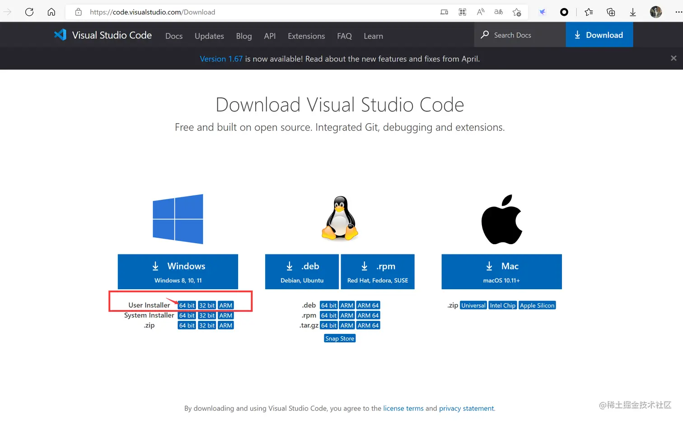Click the browser profile avatar
Image resolution: width=683 pixels, height=421 pixels.
point(655,12)
